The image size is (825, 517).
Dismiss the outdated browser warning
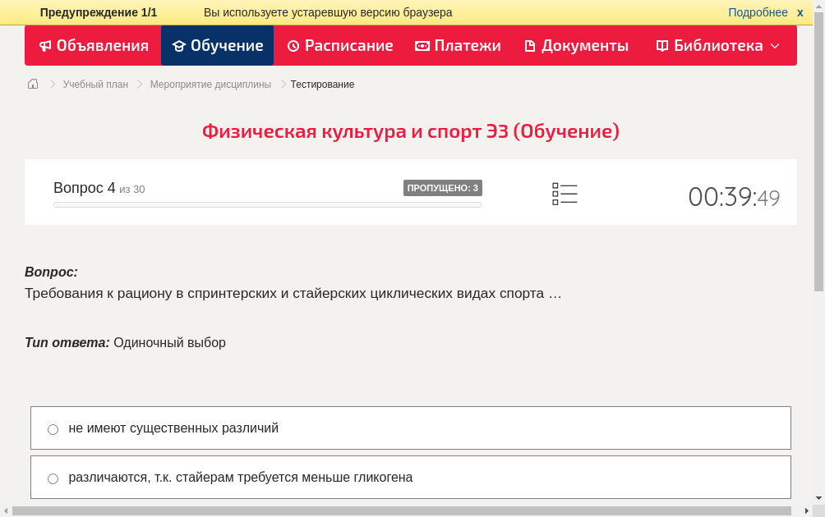[x=800, y=12]
